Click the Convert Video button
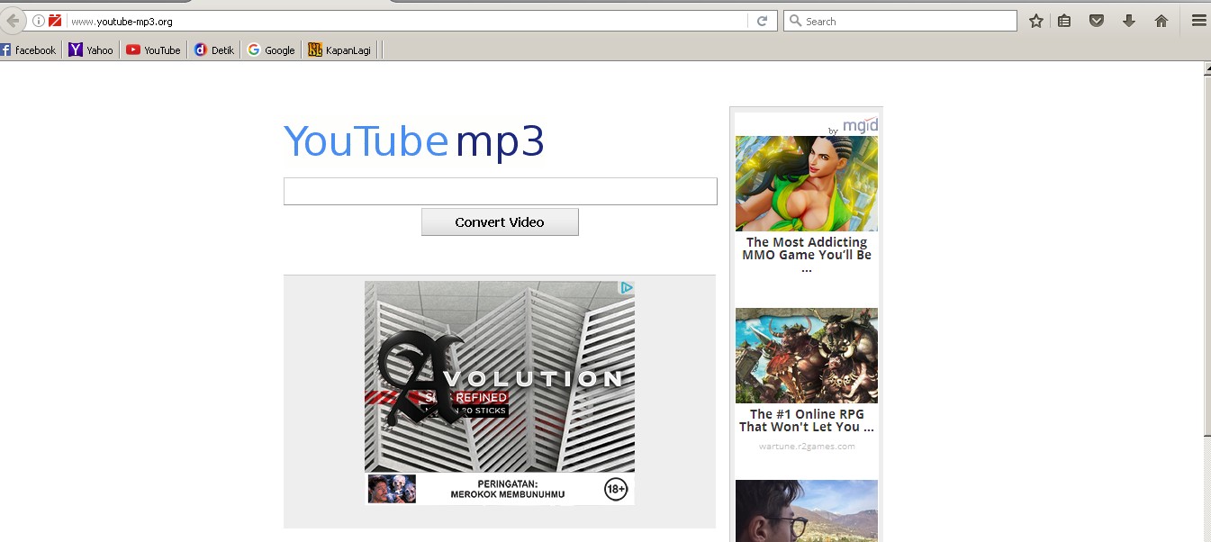This screenshot has height=542, width=1211. tap(500, 222)
